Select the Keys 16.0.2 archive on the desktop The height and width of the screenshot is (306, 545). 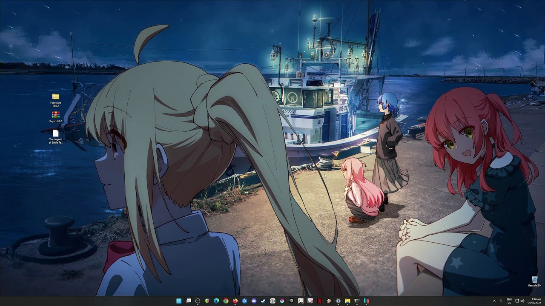tap(55, 117)
